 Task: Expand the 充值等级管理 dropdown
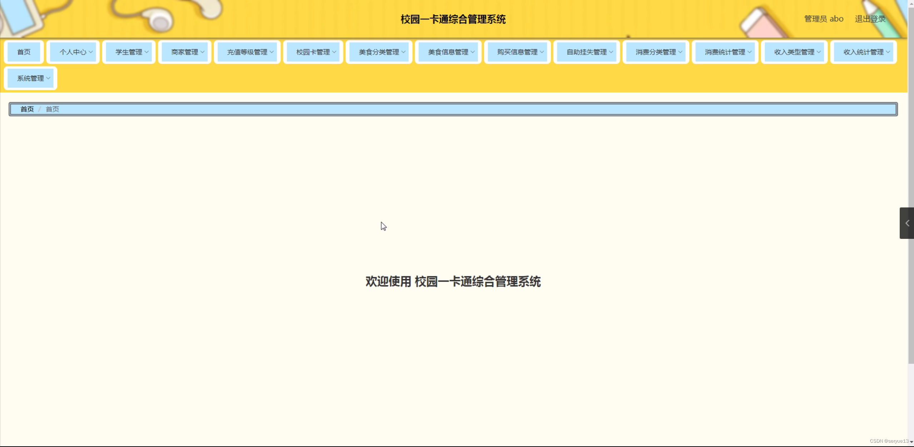pyautogui.click(x=247, y=52)
